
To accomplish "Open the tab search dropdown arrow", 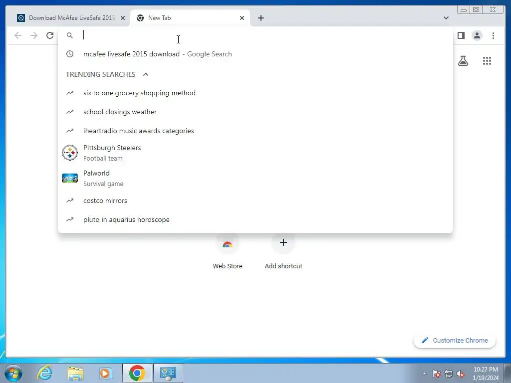I will 446,18.
